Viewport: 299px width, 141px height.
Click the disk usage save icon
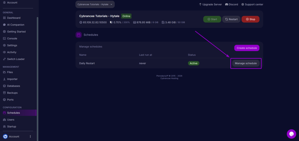pos(163,22)
